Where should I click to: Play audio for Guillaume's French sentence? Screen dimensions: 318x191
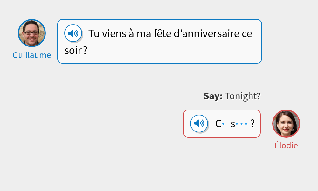73,33
